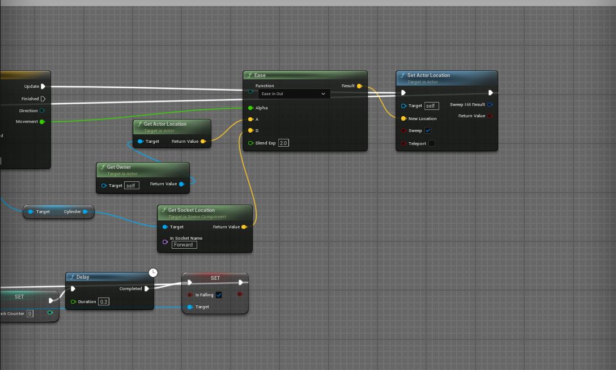Click the Delay Duration value field
616x370 pixels.
[x=104, y=302]
